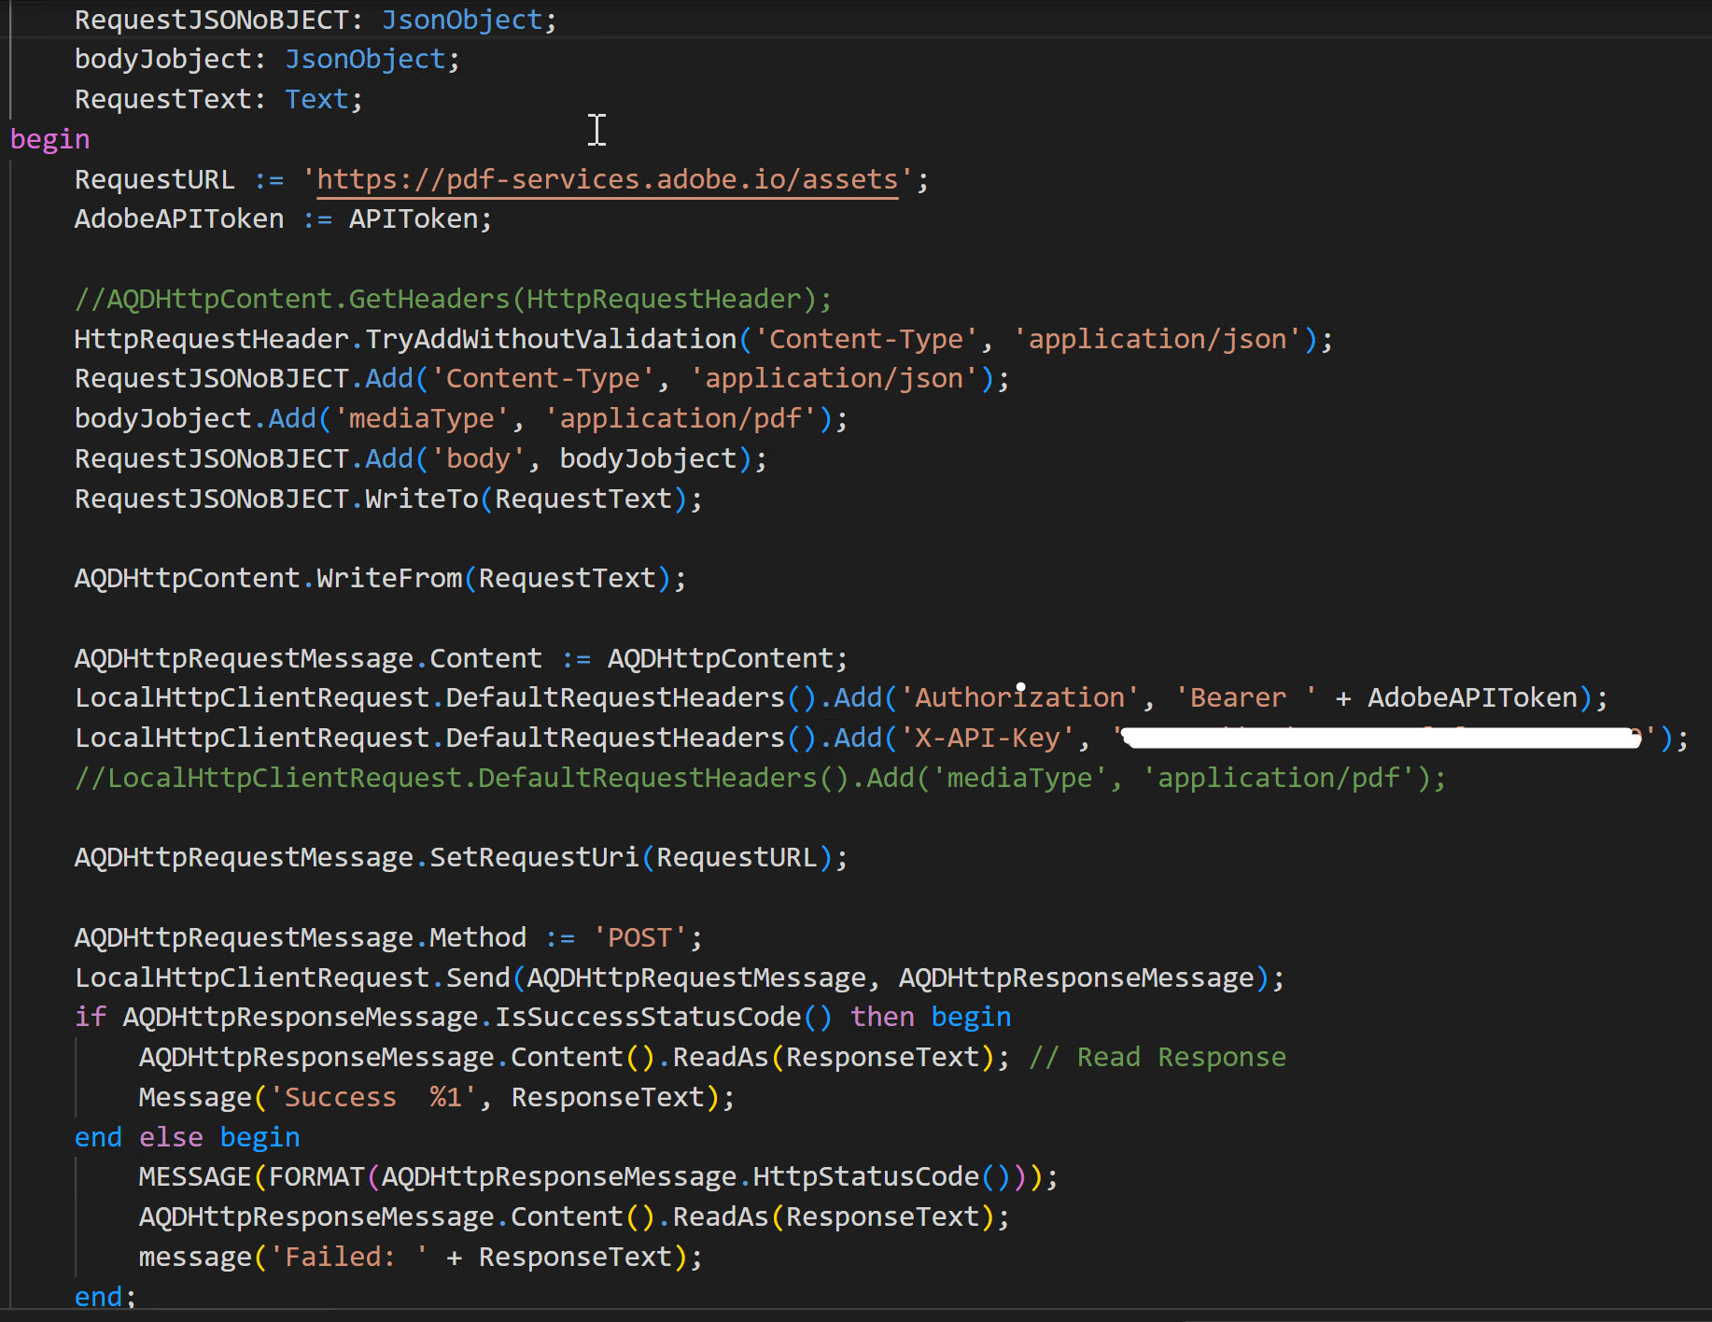Select the begin keyword at left margin
The image size is (1712, 1322).
coord(49,138)
